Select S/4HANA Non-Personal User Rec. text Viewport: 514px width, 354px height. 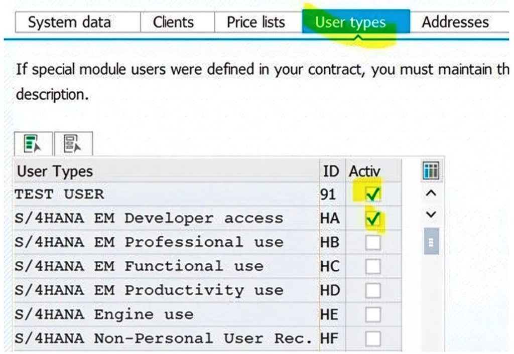[x=164, y=338]
